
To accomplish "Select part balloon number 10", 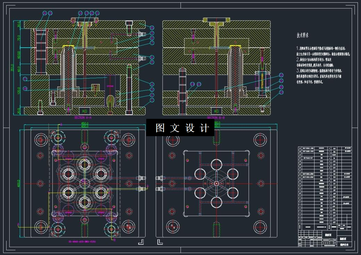I will (x=152, y=28).
